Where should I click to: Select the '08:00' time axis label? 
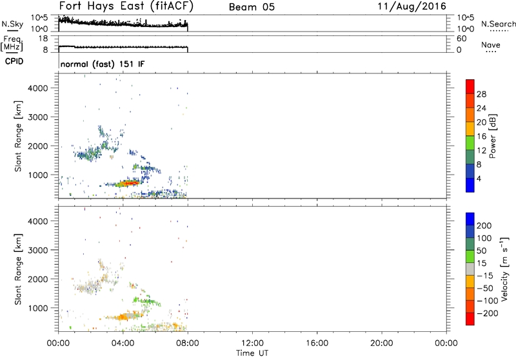click(x=188, y=343)
